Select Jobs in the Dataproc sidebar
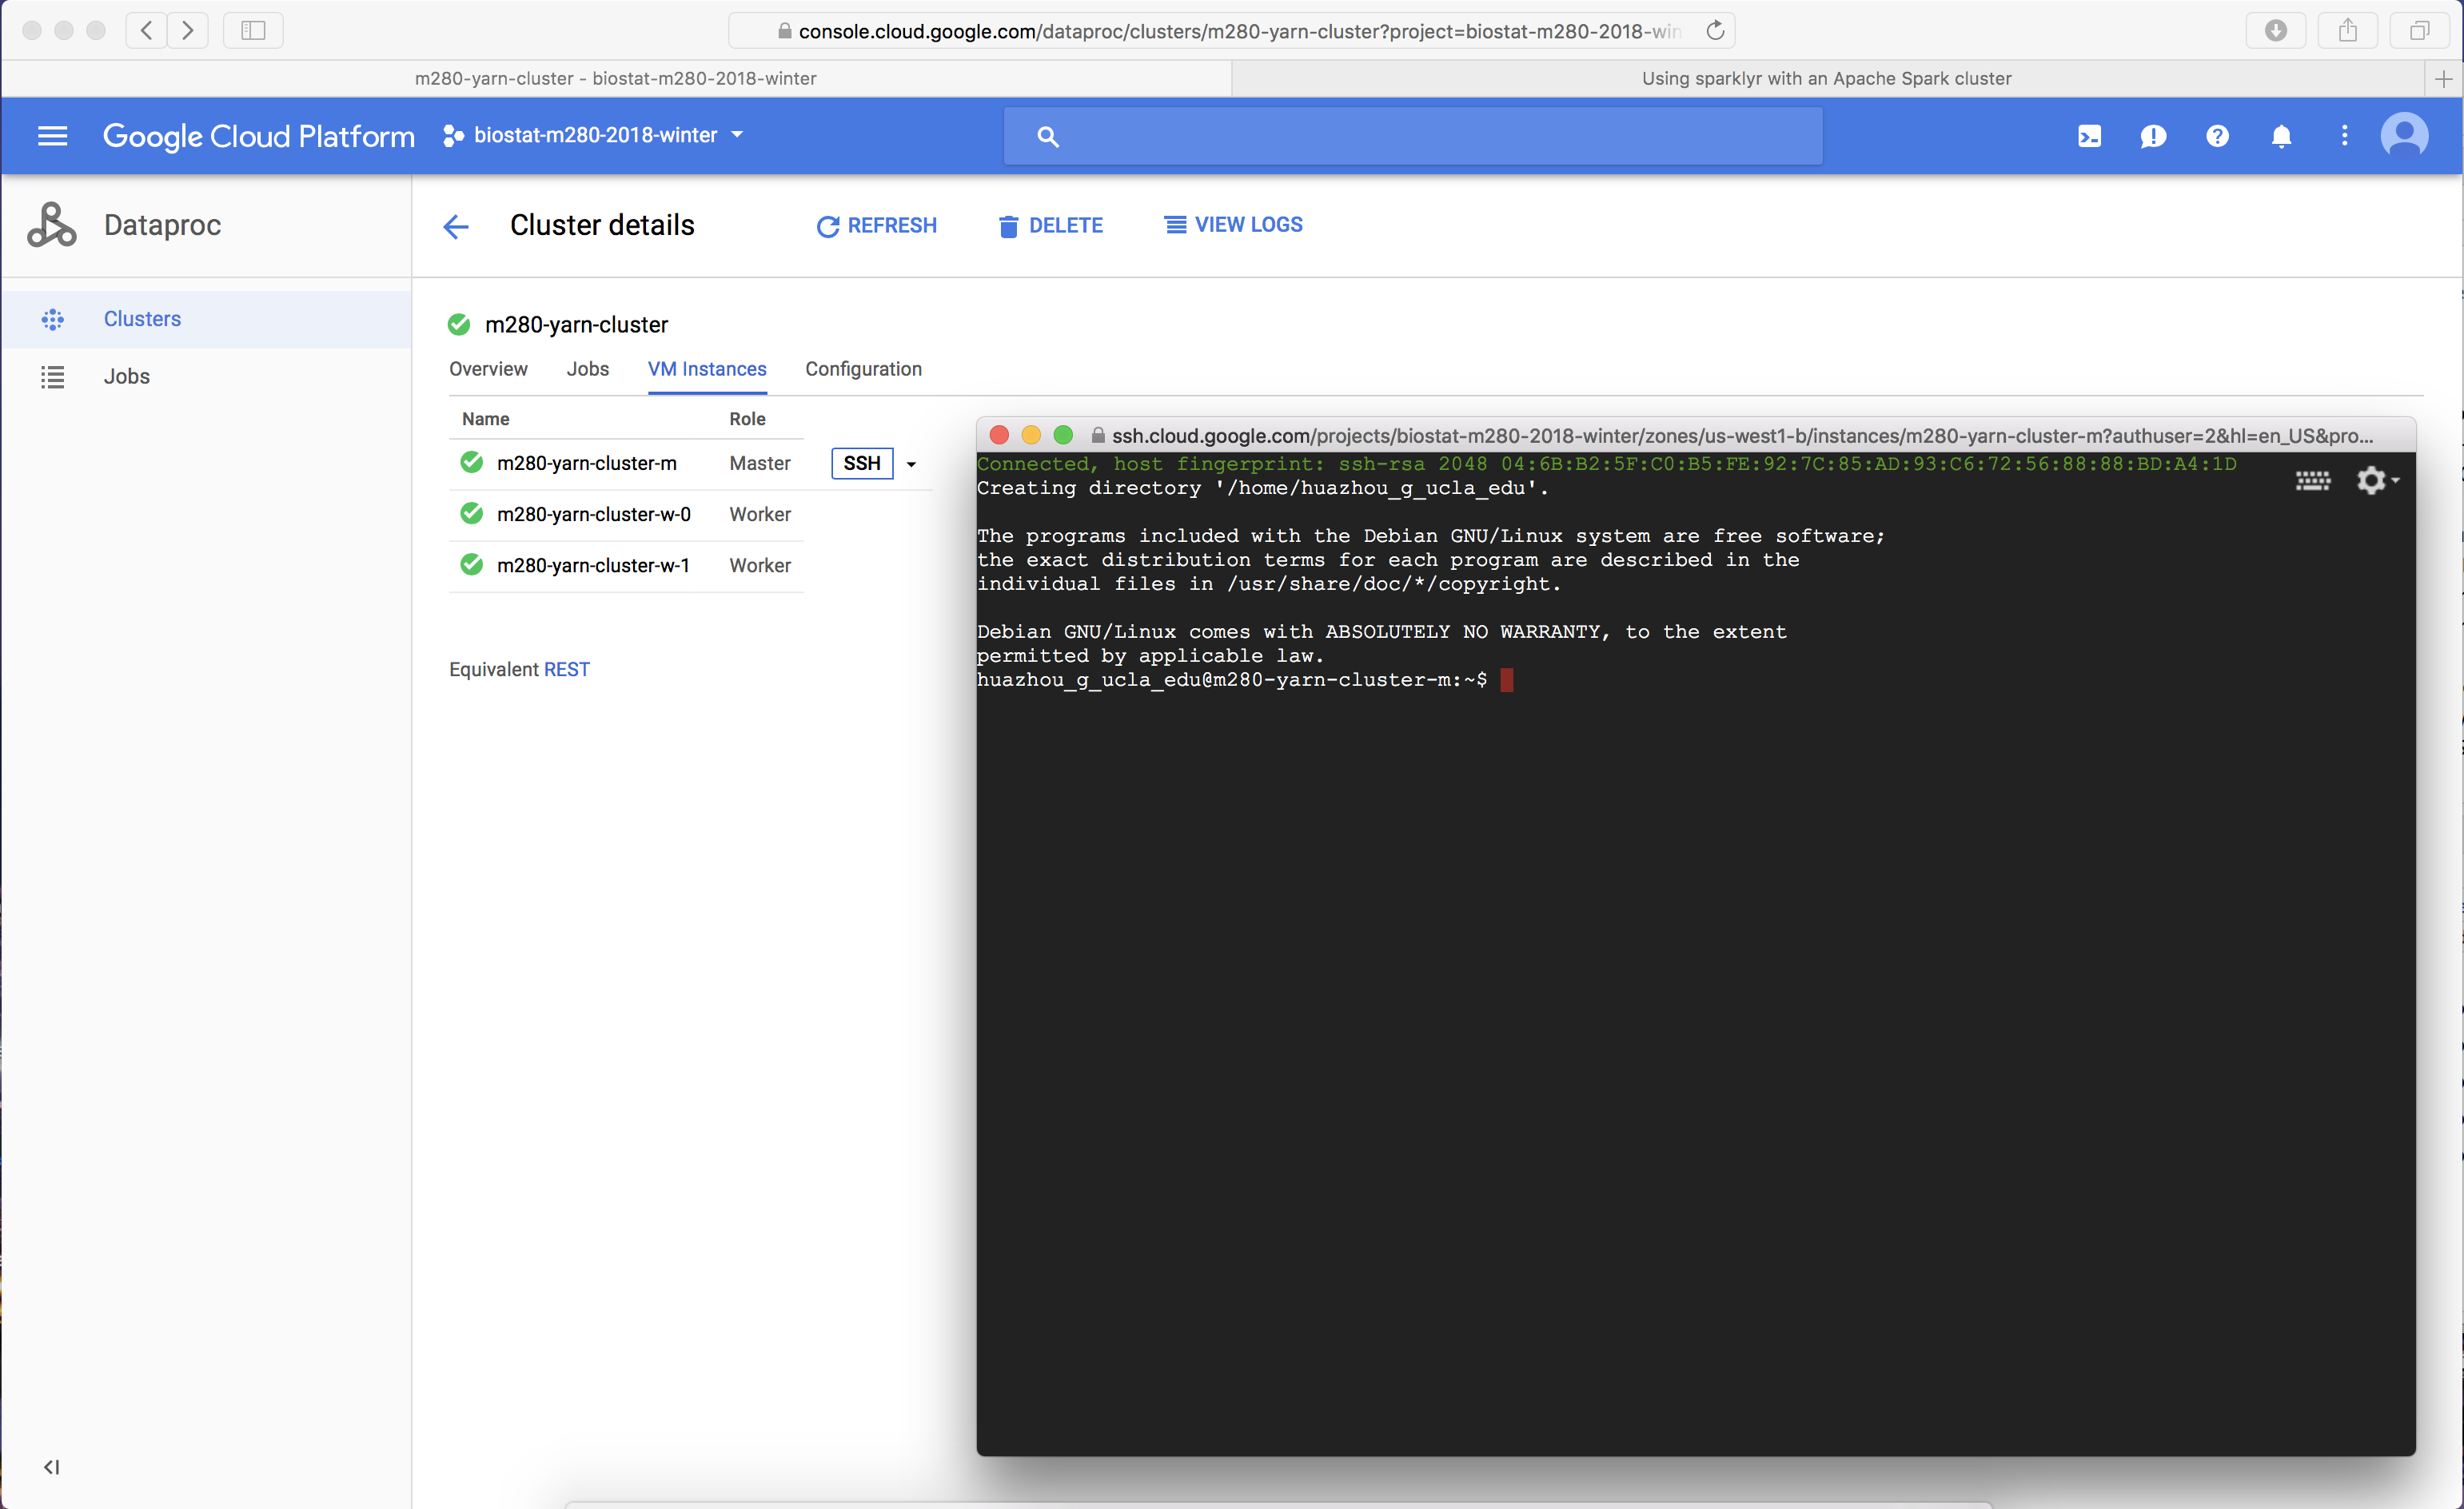Viewport: 2464px width, 1509px height. tap(126, 377)
